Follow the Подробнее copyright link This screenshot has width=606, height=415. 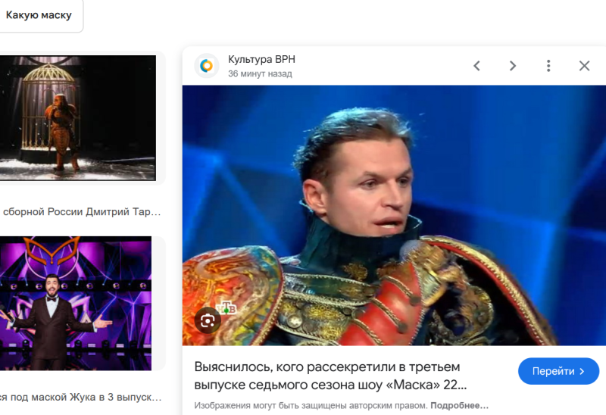(x=460, y=405)
